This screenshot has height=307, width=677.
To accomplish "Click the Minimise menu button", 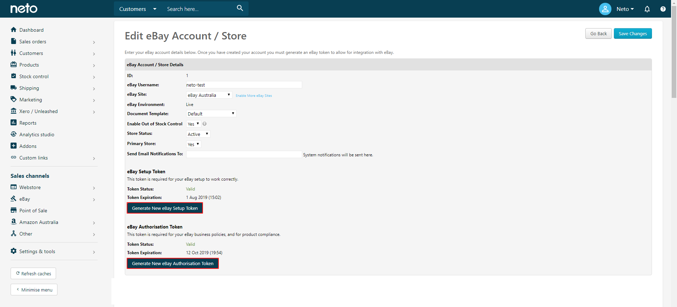I will 34,290.
